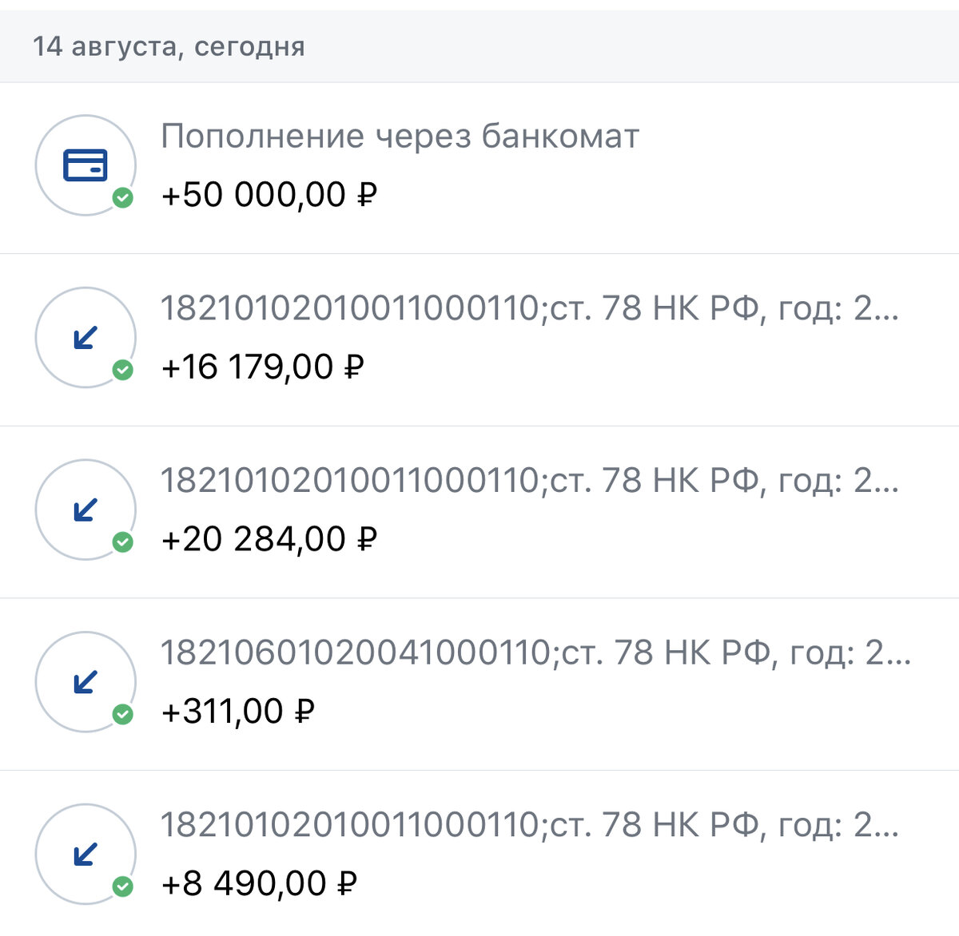The image size is (959, 936).
Task: Tap incoming arrow icon beside +311,00 ₽
Action: pos(85,681)
